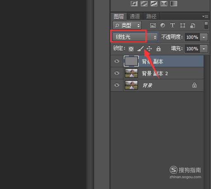
Task: Switch to the 图层 tab
Action: [119, 17]
